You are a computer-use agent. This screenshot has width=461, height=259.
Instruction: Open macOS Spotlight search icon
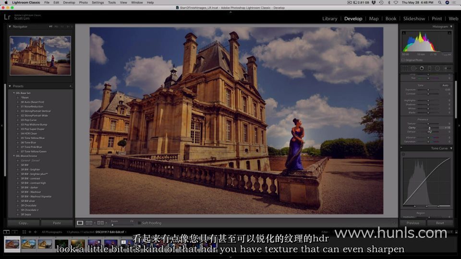439,2
